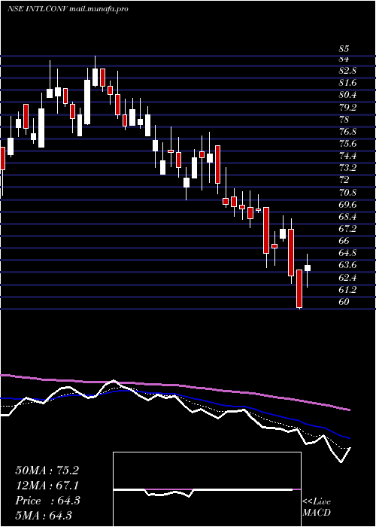Select the 73.2 price axis label
The image size is (376, 527).
[x=347, y=168]
